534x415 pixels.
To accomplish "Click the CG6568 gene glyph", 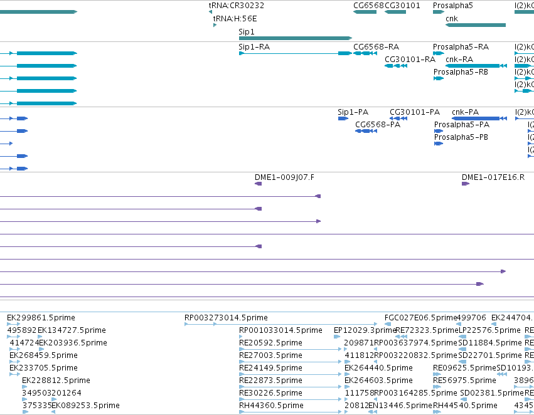I will (365, 12).
